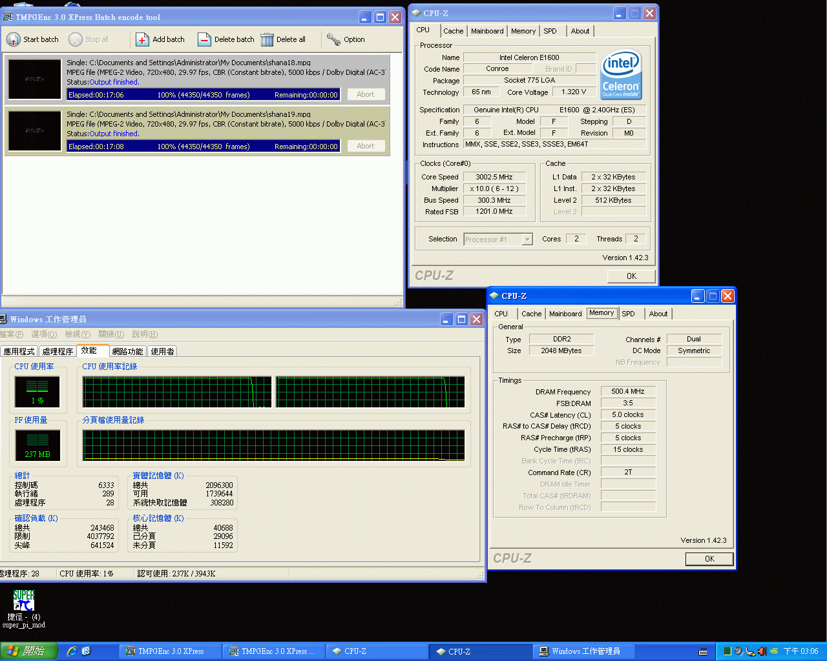
Task: Switch to TMPGEnc 3.0 XPress taskbar button
Action: click(170, 651)
